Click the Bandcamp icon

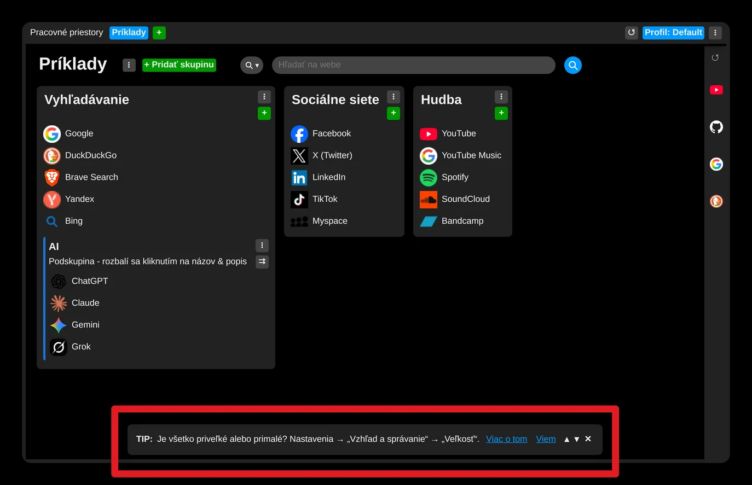click(429, 221)
